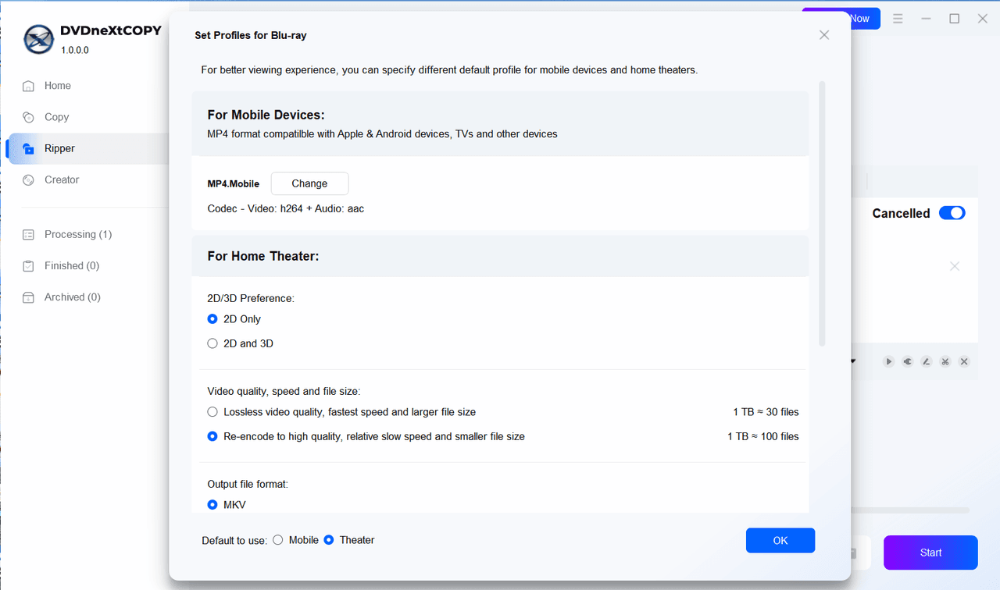Click the '1.0.0.0' version text
Screen dimensions: 1000x590
[x=75, y=50]
